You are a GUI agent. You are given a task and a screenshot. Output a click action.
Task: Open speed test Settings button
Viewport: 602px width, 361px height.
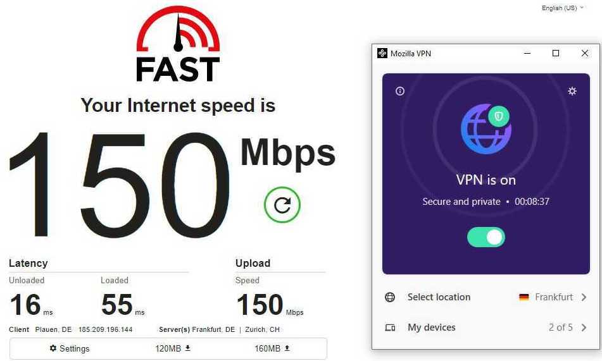(70, 348)
